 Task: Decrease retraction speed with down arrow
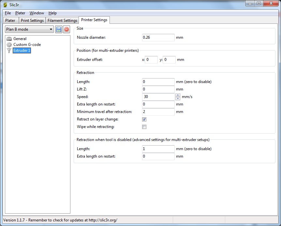(x=178, y=98)
